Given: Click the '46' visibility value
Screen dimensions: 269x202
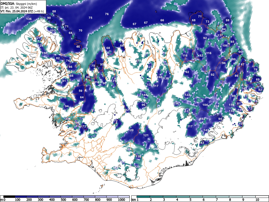Looking at the screenshot, I should (78, 47).
